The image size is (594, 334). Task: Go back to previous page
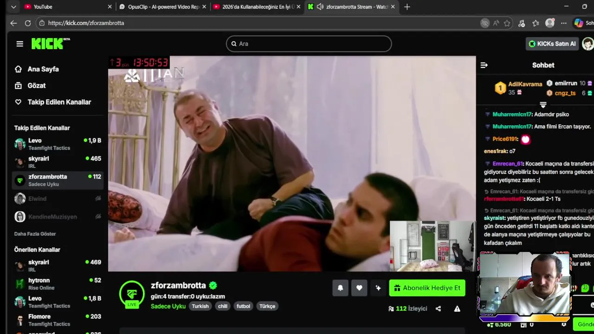13,23
